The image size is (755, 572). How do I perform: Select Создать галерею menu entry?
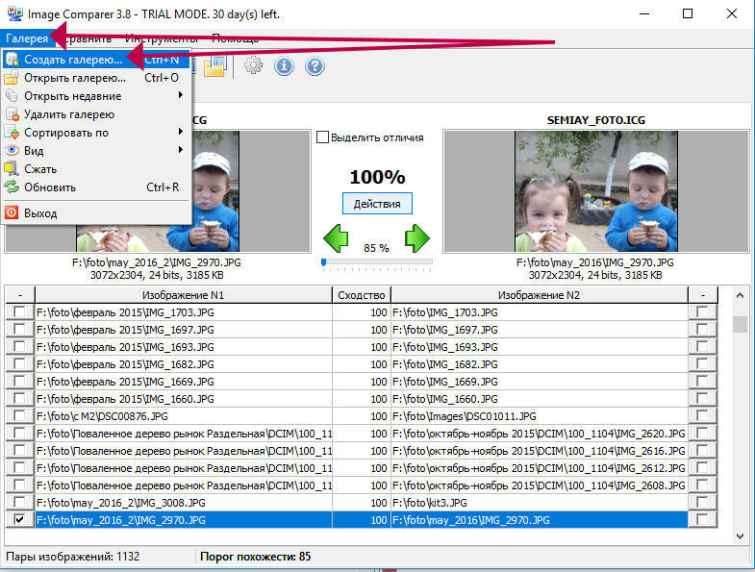73,60
